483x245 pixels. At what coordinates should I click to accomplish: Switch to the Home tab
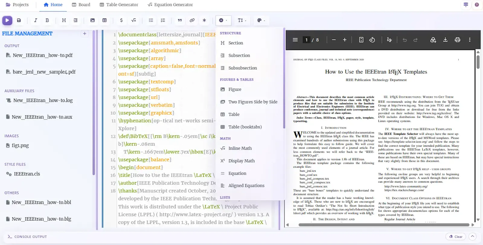coord(53,5)
